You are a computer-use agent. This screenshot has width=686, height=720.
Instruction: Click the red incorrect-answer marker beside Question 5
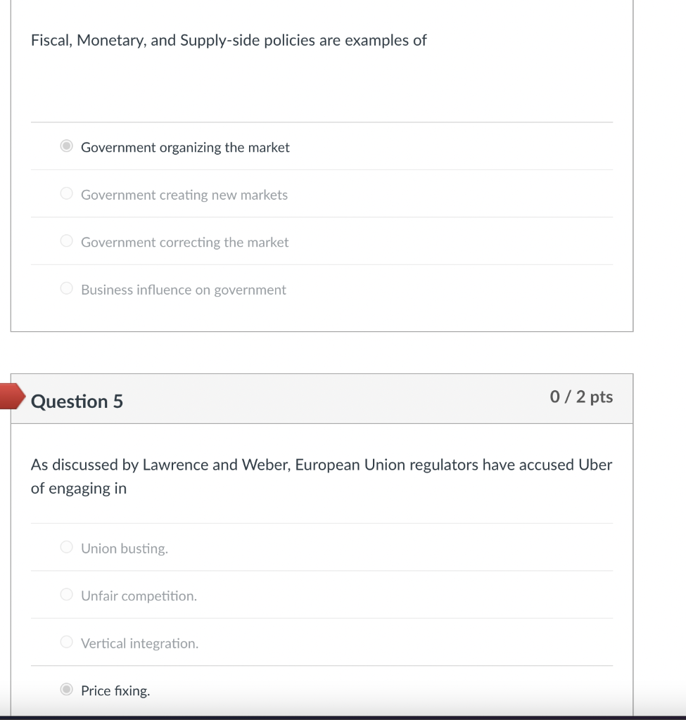click(12, 397)
